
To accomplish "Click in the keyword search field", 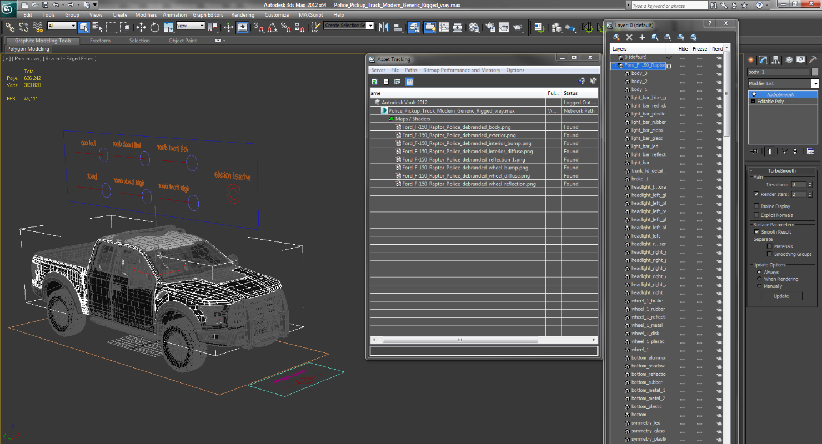I will (669, 6).
